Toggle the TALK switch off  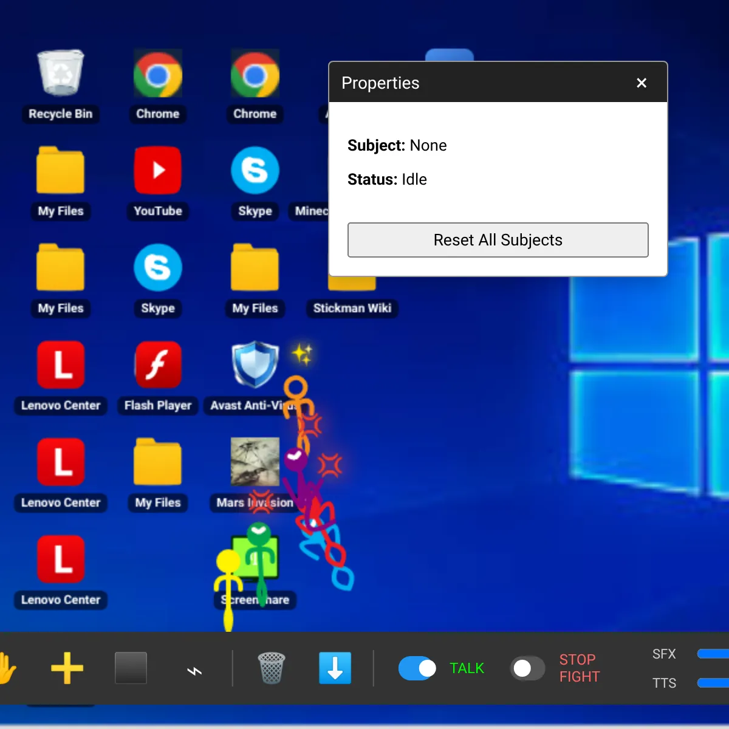point(417,668)
